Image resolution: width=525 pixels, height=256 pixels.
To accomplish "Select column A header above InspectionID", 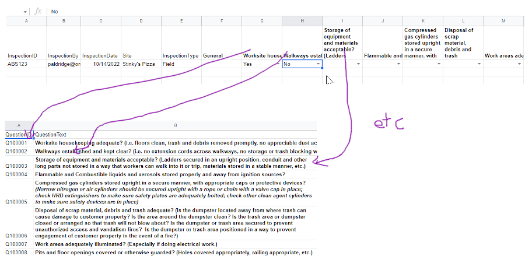I will (26, 21).
